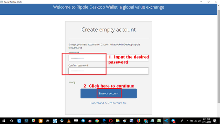Open Firefox from the taskbar
This screenshot has width=220, height=124.
click(x=138, y=121)
